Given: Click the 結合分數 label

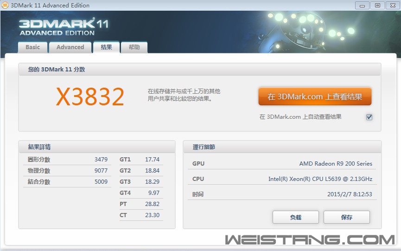Looking at the screenshot, I should pos(39,182).
